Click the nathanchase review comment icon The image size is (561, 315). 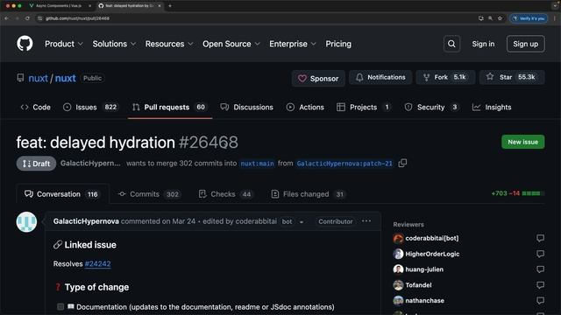pos(540,301)
